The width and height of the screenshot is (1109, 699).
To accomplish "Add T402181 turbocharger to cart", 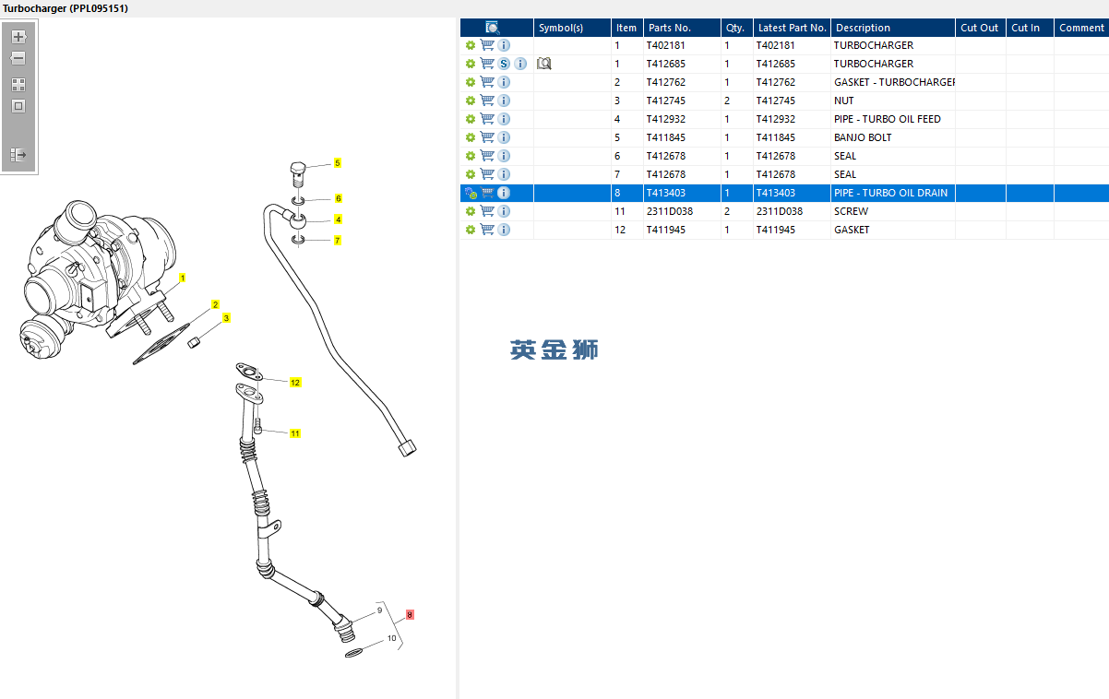I will [487, 45].
